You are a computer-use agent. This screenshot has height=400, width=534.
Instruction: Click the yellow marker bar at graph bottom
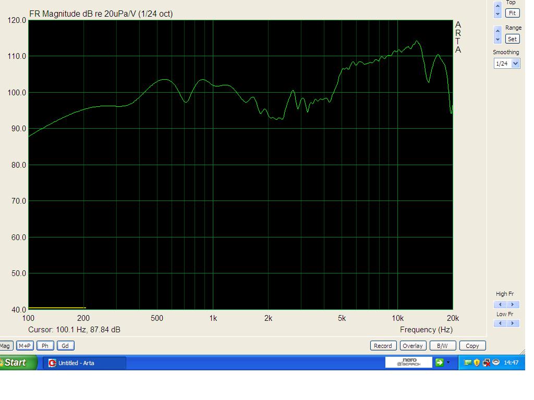point(57,308)
